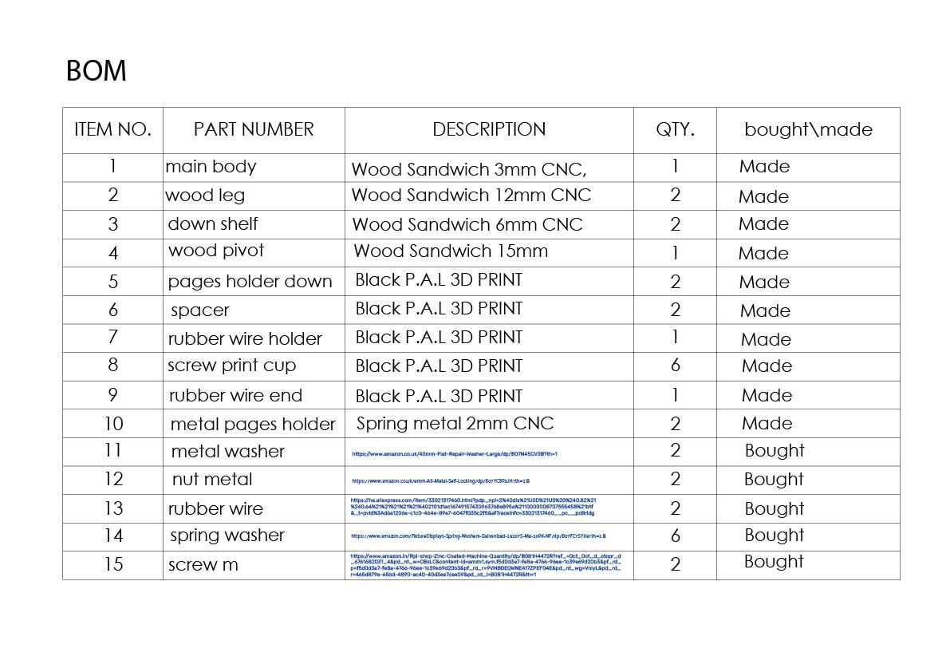The width and height of the screenshot is (950, 672).
Task: Open the screw m Amazon link
Action: coord(485,565)
